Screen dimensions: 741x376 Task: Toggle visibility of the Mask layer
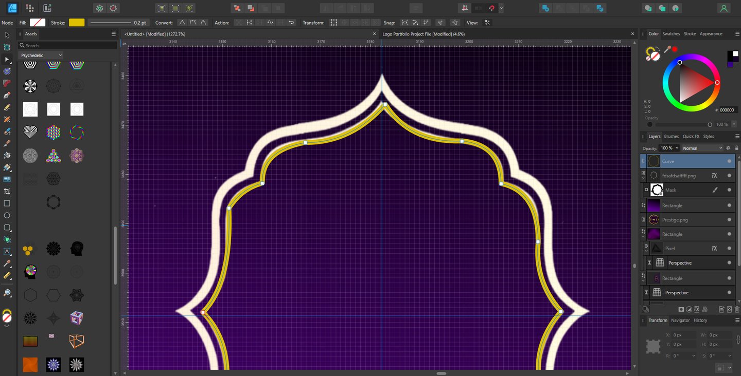click(729, 190)
